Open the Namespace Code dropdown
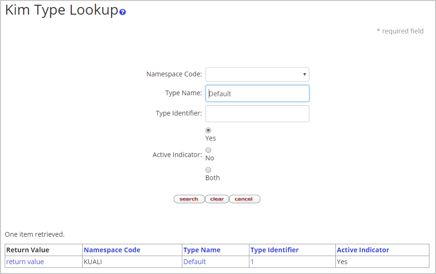This screenshot has width=436, height=274. 257,75
